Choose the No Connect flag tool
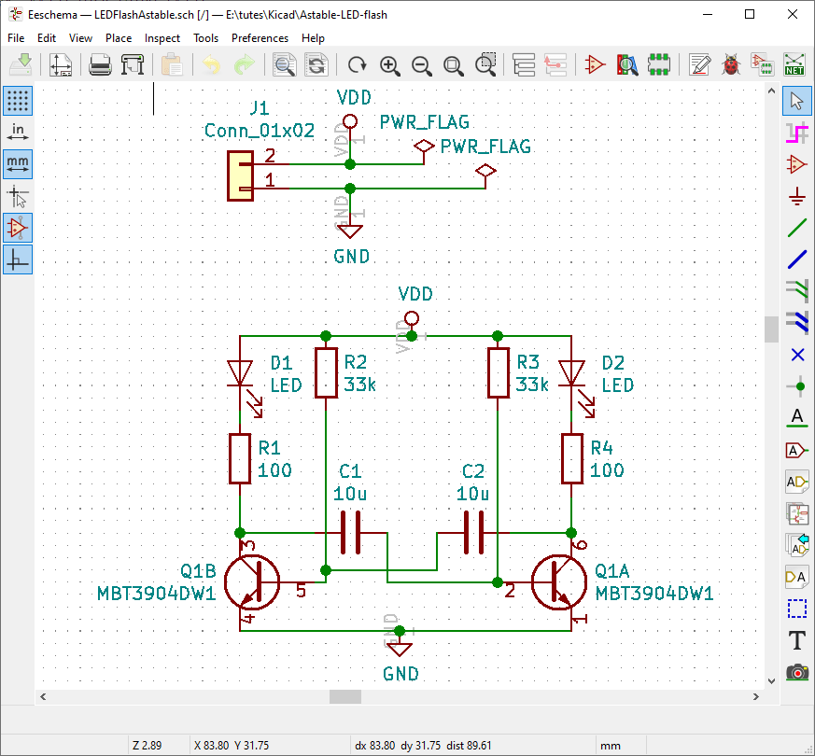Image resolution: width=815 pixels, height=756 pixels. coord(797,355)
